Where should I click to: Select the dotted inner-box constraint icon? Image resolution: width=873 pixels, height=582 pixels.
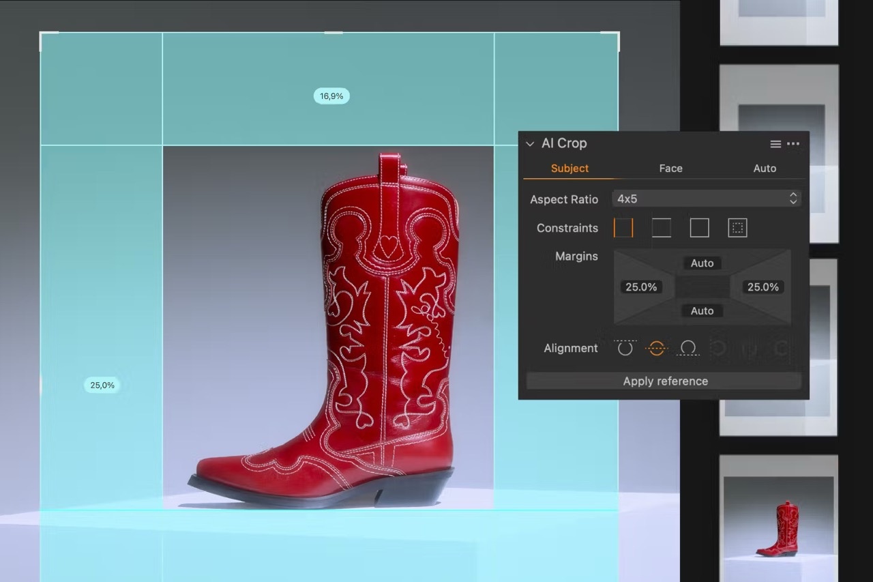(737, 228)
